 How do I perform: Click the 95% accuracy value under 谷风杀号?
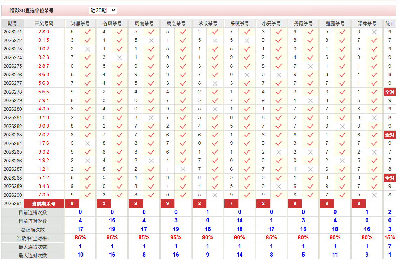pos(112,238)
